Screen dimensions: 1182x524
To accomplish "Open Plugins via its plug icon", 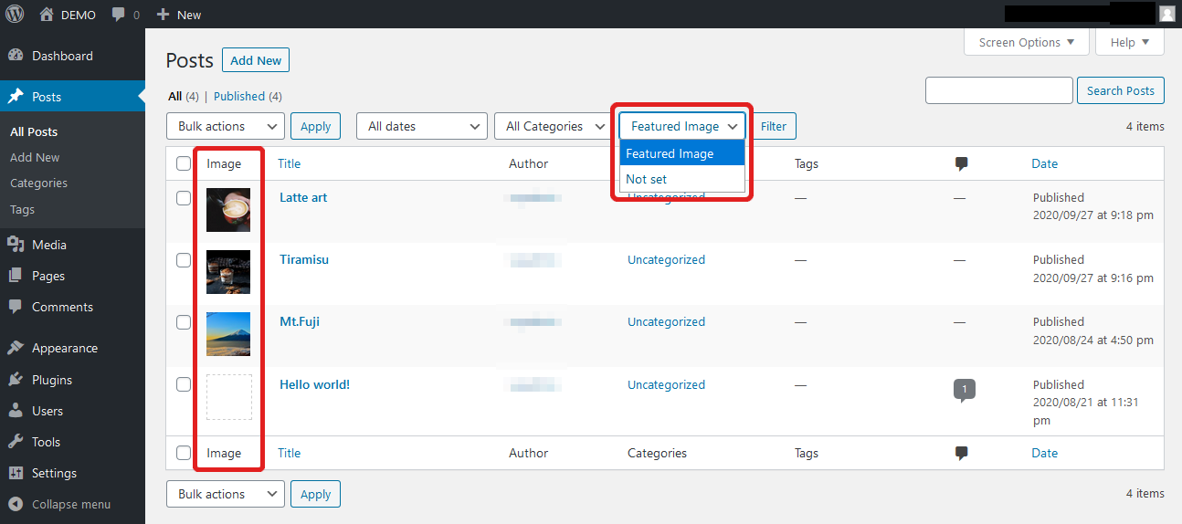I will click(x=16, y=380).
